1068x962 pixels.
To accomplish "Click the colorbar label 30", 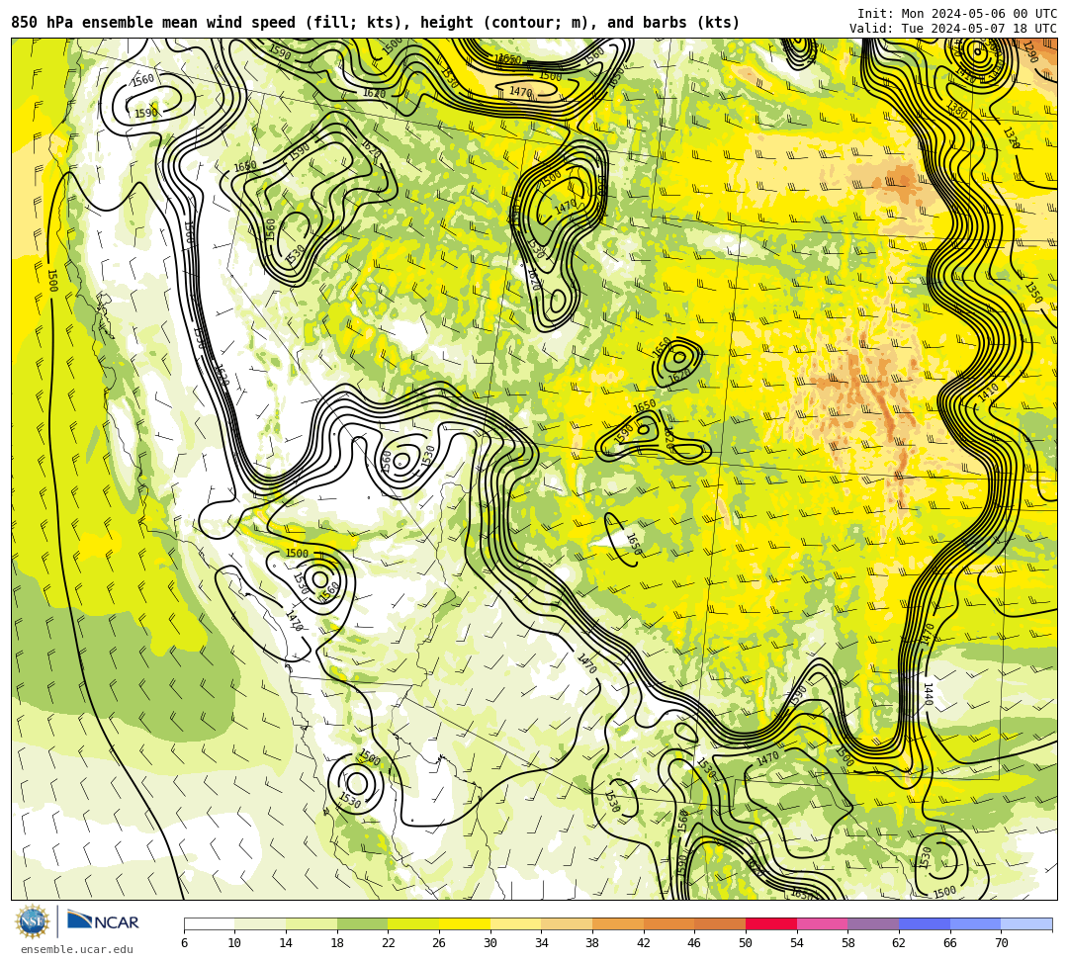I will [x=490, y=943].
